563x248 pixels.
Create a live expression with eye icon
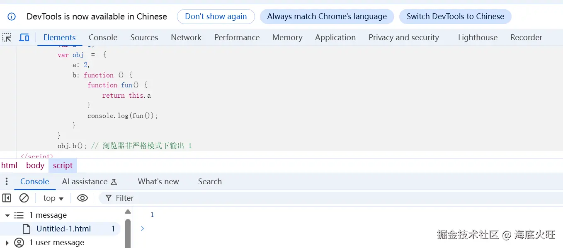click(83, 198)
